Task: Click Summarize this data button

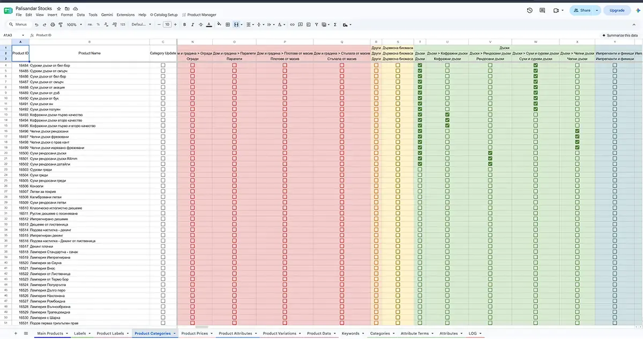Action: (619, 35)
